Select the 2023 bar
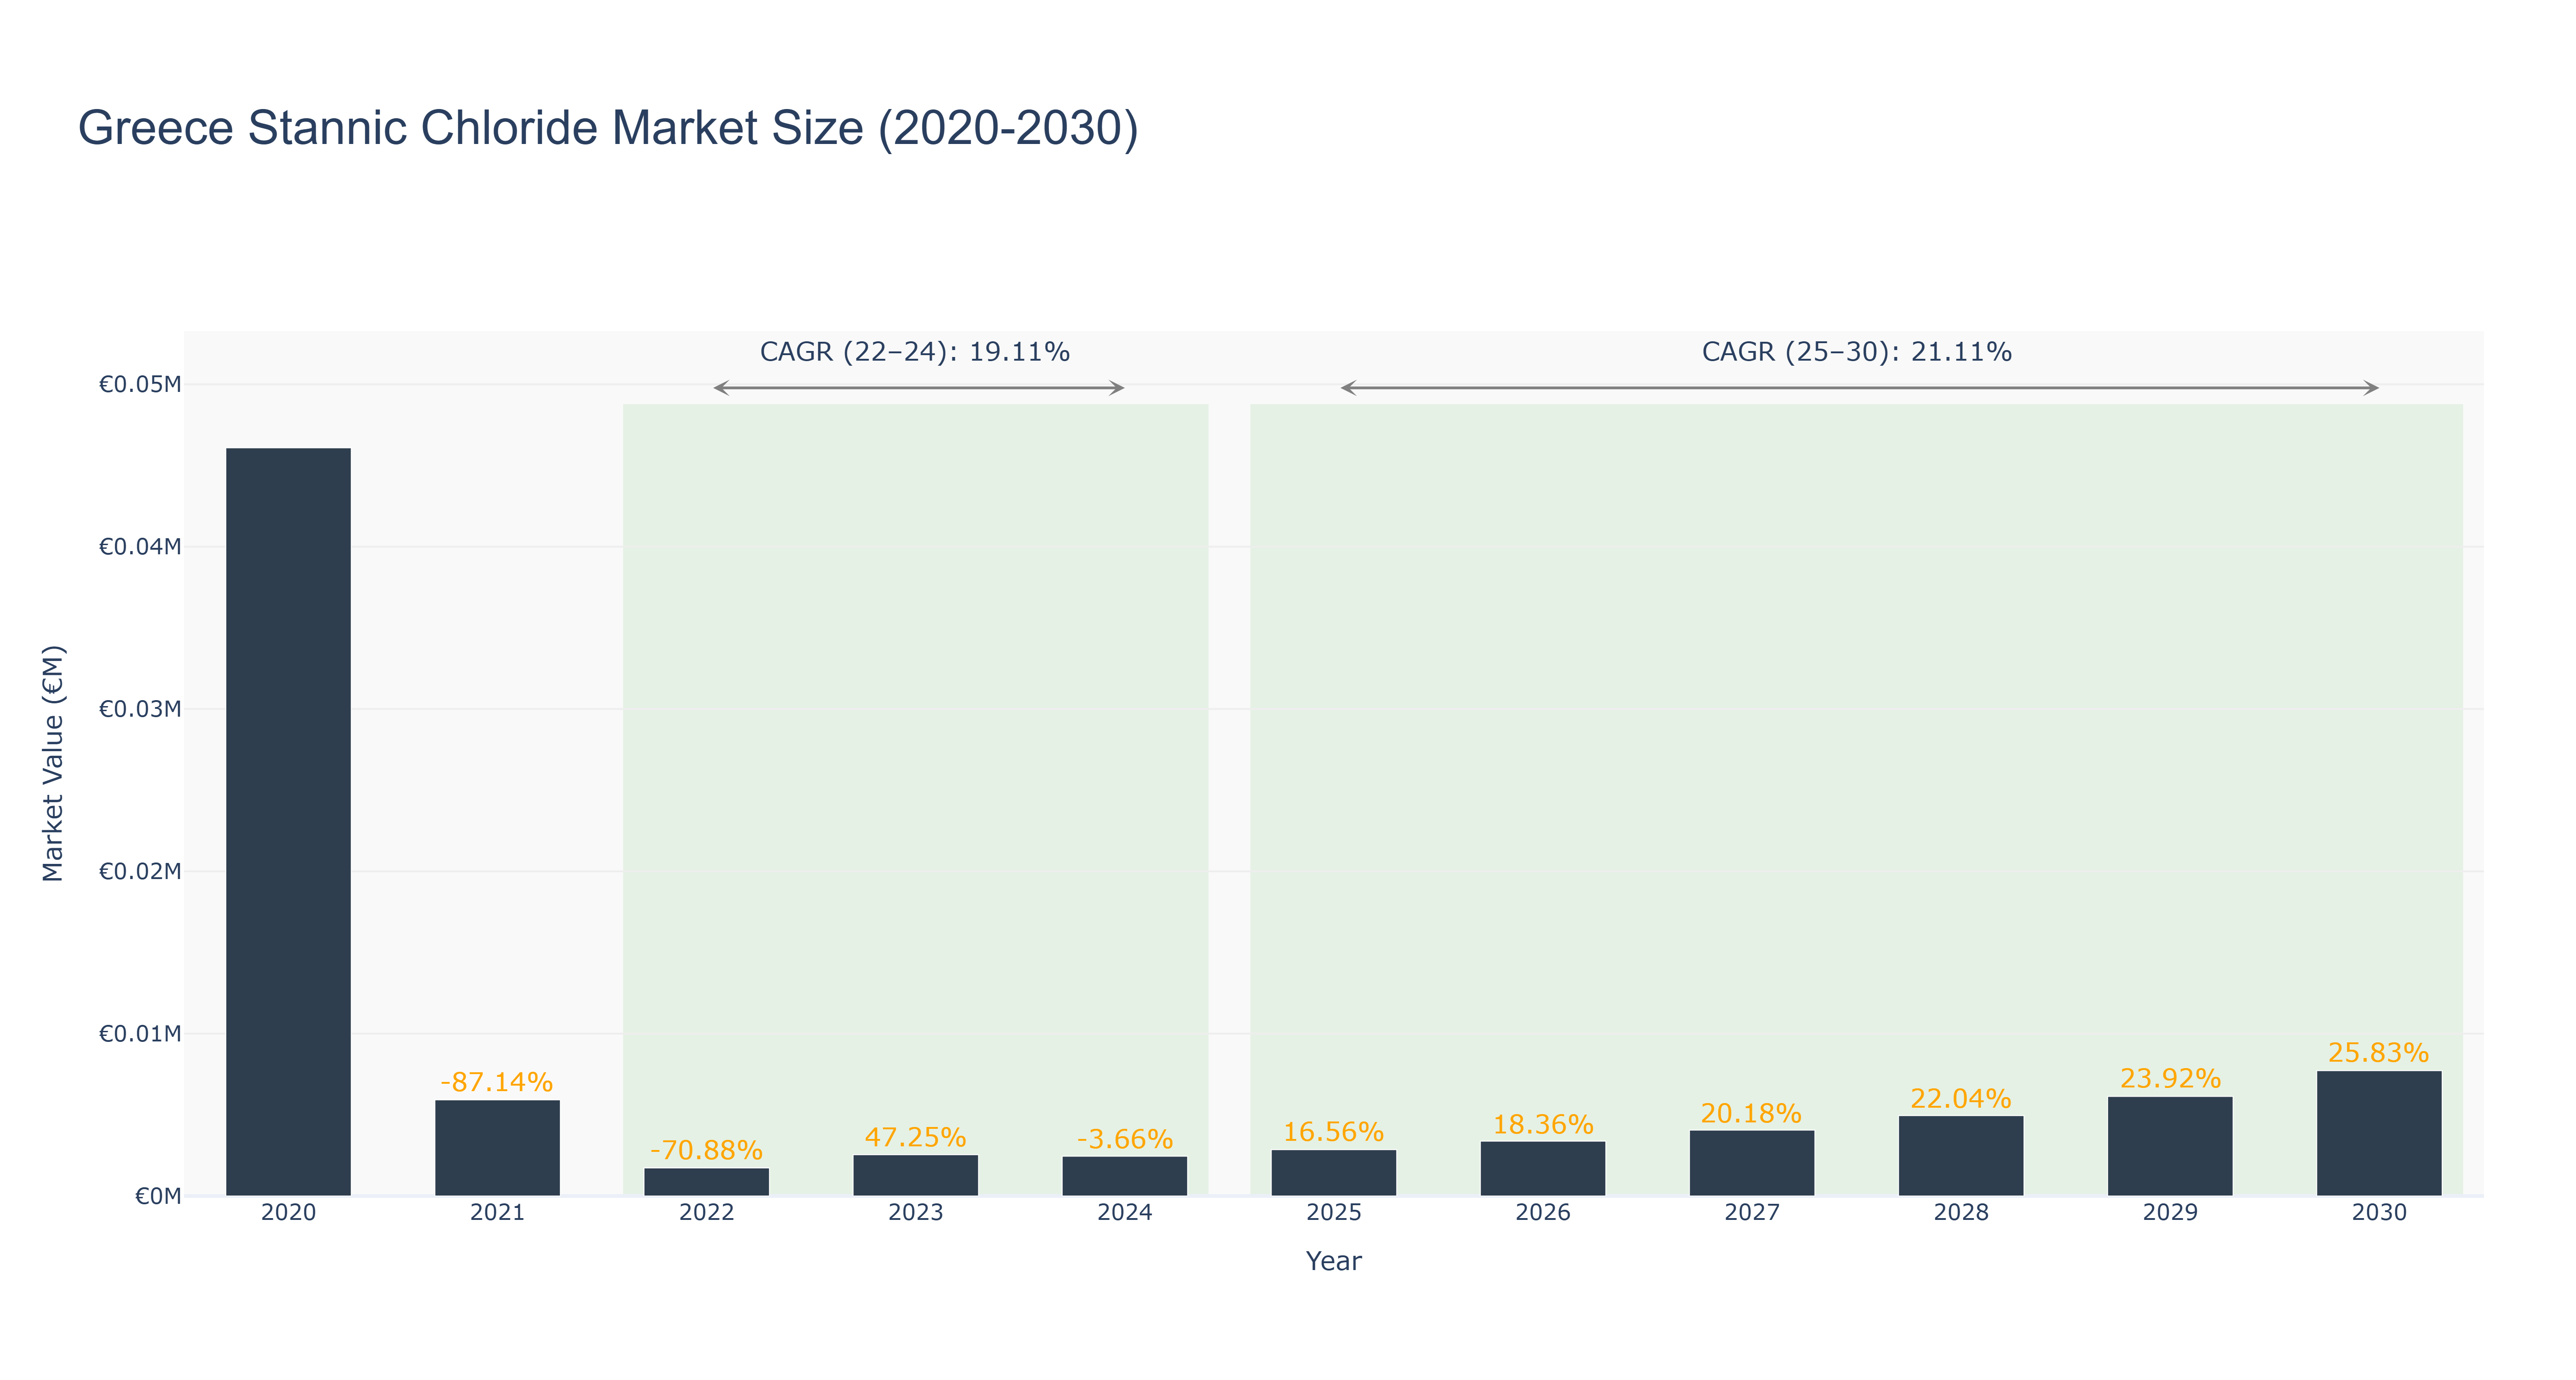The width and height of the screenshot is (2576, 1380). 916,1175
